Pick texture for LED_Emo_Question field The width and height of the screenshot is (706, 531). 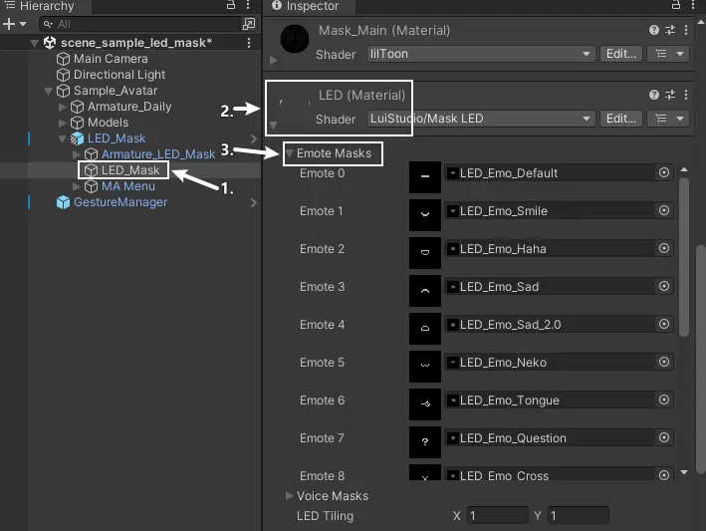click(663, 437)
